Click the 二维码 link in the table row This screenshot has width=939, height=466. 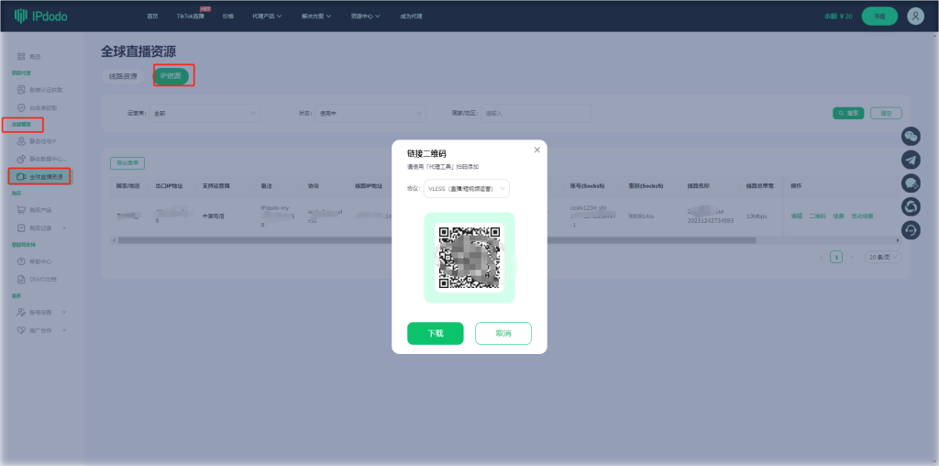tap(817, 216)
